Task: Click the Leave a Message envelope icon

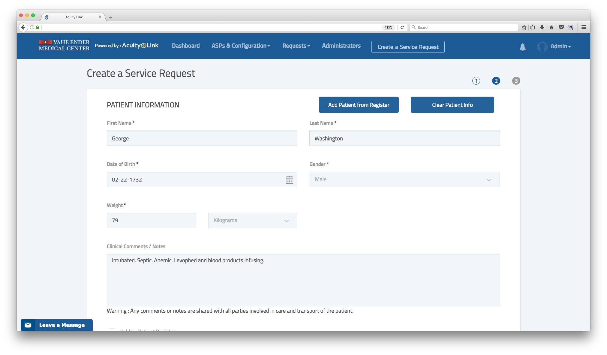Action: (28, 325)
